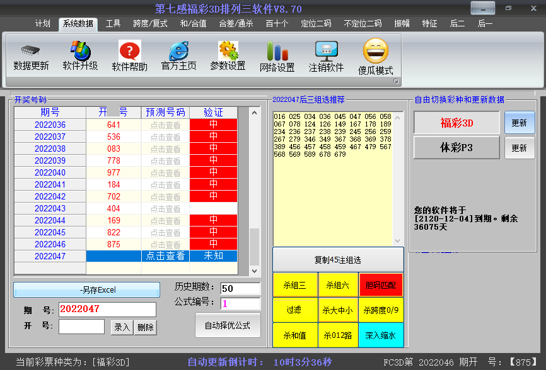The height and width of the screenshot is (370, 546).
Task: Click the 公式编号 input field
Action: coord(240,304)
